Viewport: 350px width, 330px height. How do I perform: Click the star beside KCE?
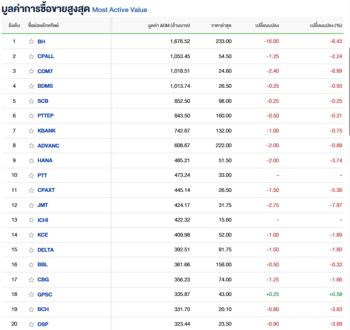[31, 235]
